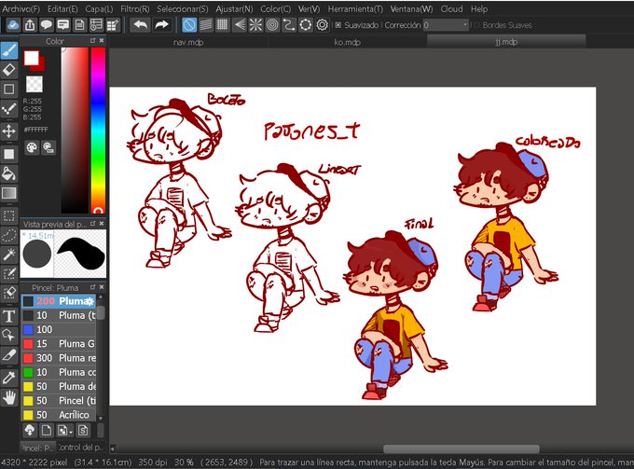
Task: Select the Hand tool
Action: pyautogui.click(x=9, y=397)
